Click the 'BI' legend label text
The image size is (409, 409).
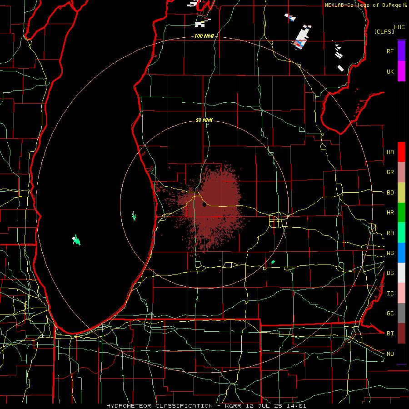click(x=390, y=334)
